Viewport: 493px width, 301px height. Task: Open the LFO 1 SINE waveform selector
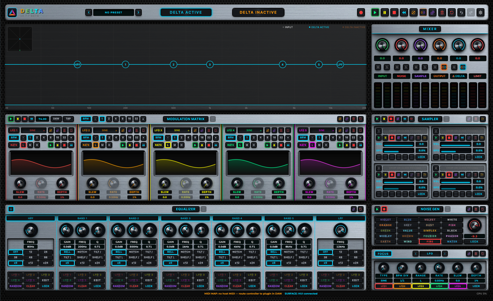(x=34, y=130)
